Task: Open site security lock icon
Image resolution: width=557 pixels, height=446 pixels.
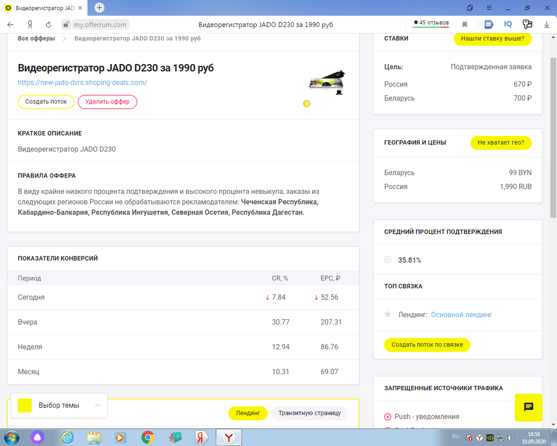Action: (x=66, y=25)
